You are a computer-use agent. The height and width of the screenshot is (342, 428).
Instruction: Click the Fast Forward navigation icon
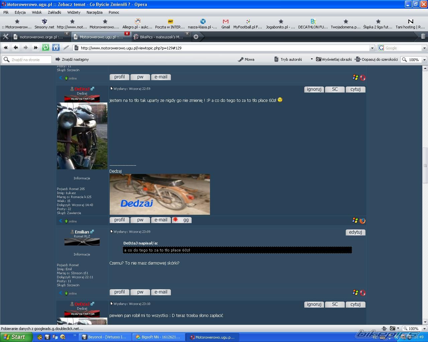pyautogui.click(x=36, y=48)
